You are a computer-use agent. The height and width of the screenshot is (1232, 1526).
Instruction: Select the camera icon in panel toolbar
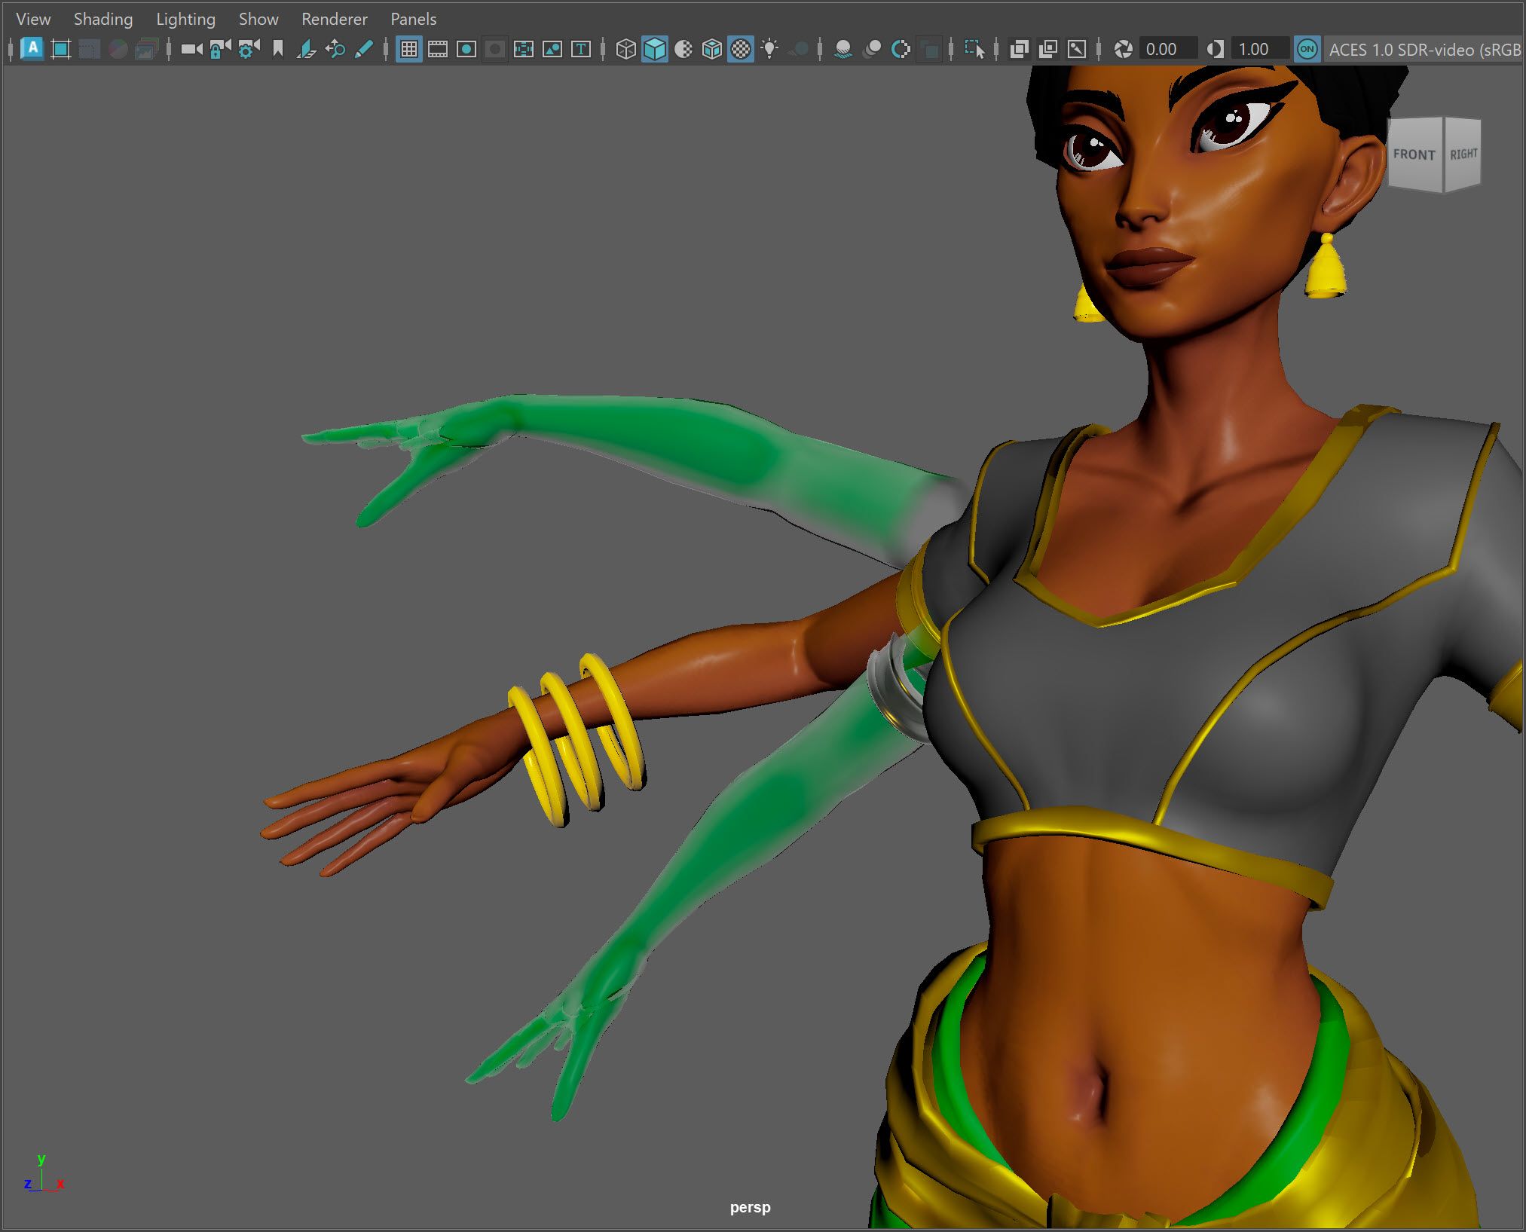[x=191, y=50]
